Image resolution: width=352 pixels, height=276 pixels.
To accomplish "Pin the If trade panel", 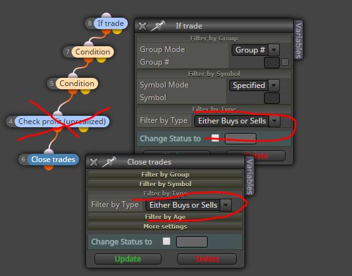I will pyautogui.click(x=158, y=25).
